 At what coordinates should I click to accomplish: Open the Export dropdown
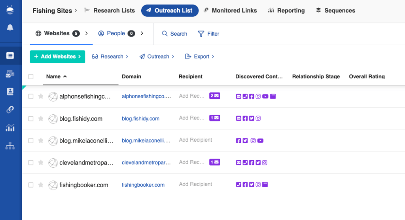[x=200, y=57]
